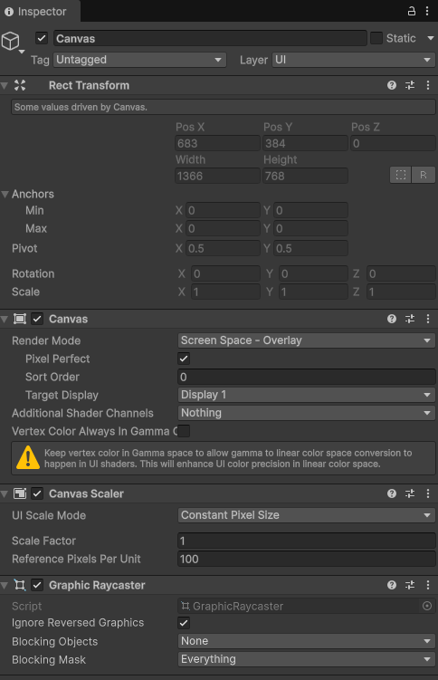Open the Render Mode dropdown

(306, 340)
